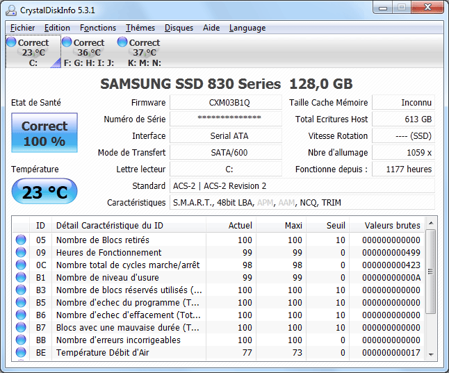This screenshot has height=373, width=449.
Task: Click the masked Numéro de Série field
Action: point(226,119)
